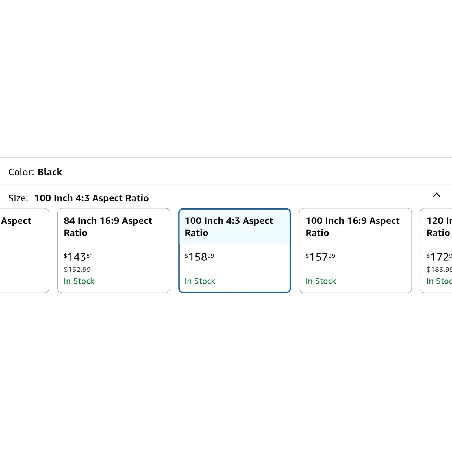This screenshot has height=452, width=452.
Task: Click the "Size:" label
Action: coord(18,198)
